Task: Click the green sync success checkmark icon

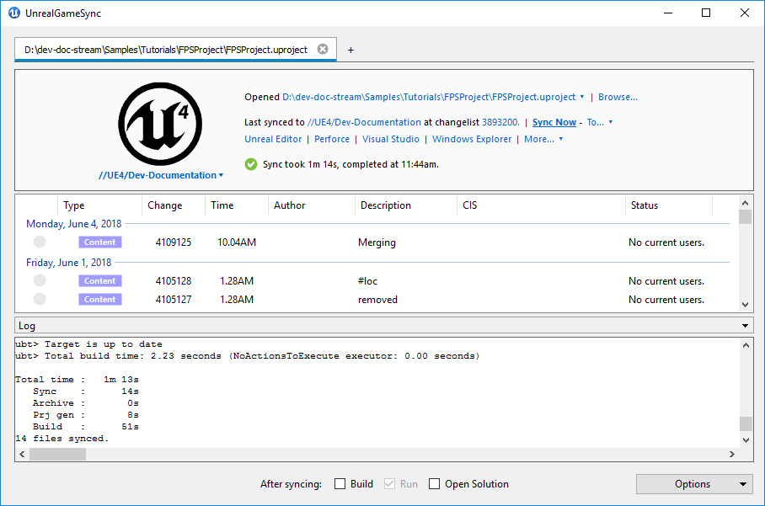Action: [251, 164]
